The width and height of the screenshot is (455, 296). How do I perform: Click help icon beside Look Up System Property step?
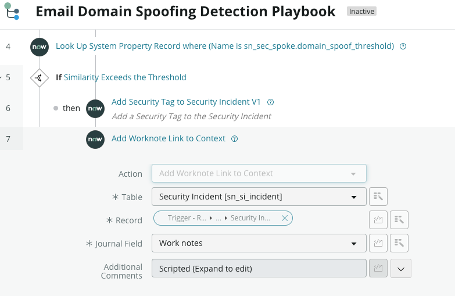pyautogui.click(x=403, y=46)
